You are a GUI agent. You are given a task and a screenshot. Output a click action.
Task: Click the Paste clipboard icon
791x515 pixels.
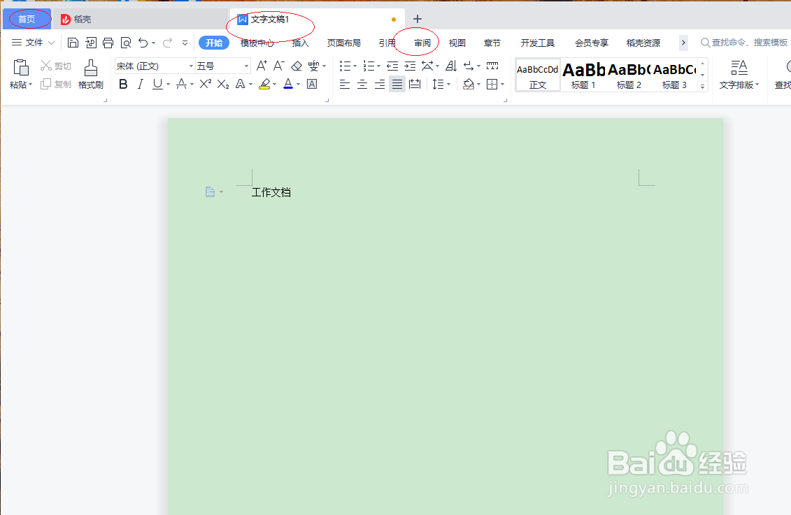click(x=21, y=68)
